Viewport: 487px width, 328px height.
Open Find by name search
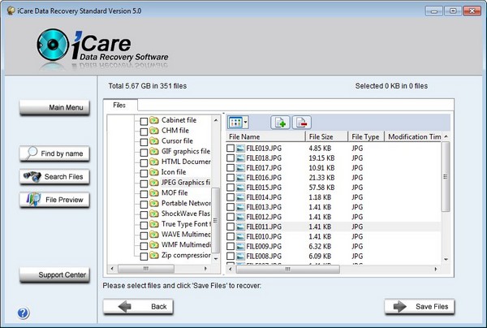coord(54,153)
